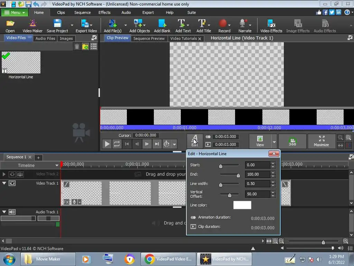
Task: Toggle the loop playback button
Action: point(117,144)
